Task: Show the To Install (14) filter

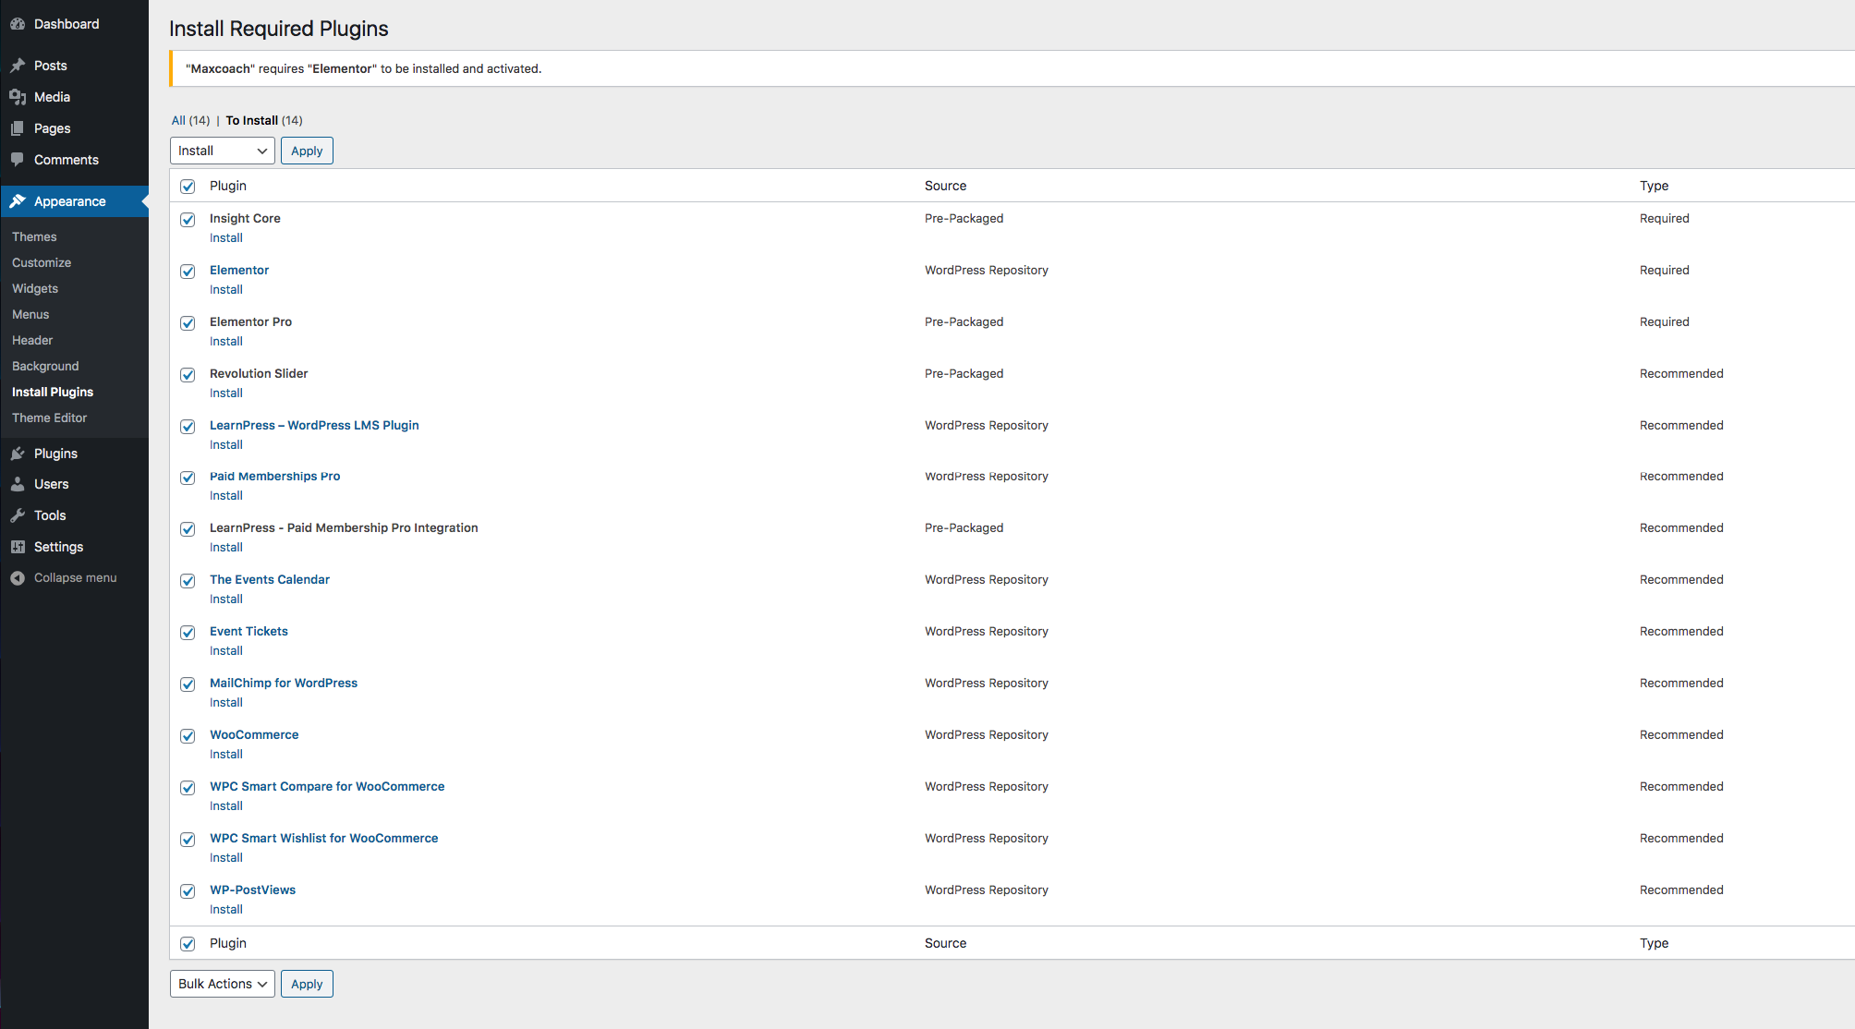Action: tap(264, 120)
